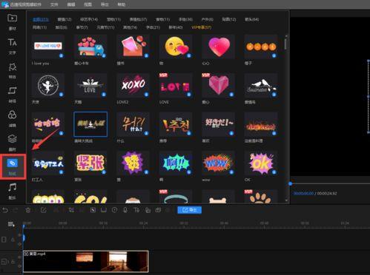This screenshot has width=370, height=275.
Task: Toggle the lock on the upper overlay track
Action: [x=13, y=240]
